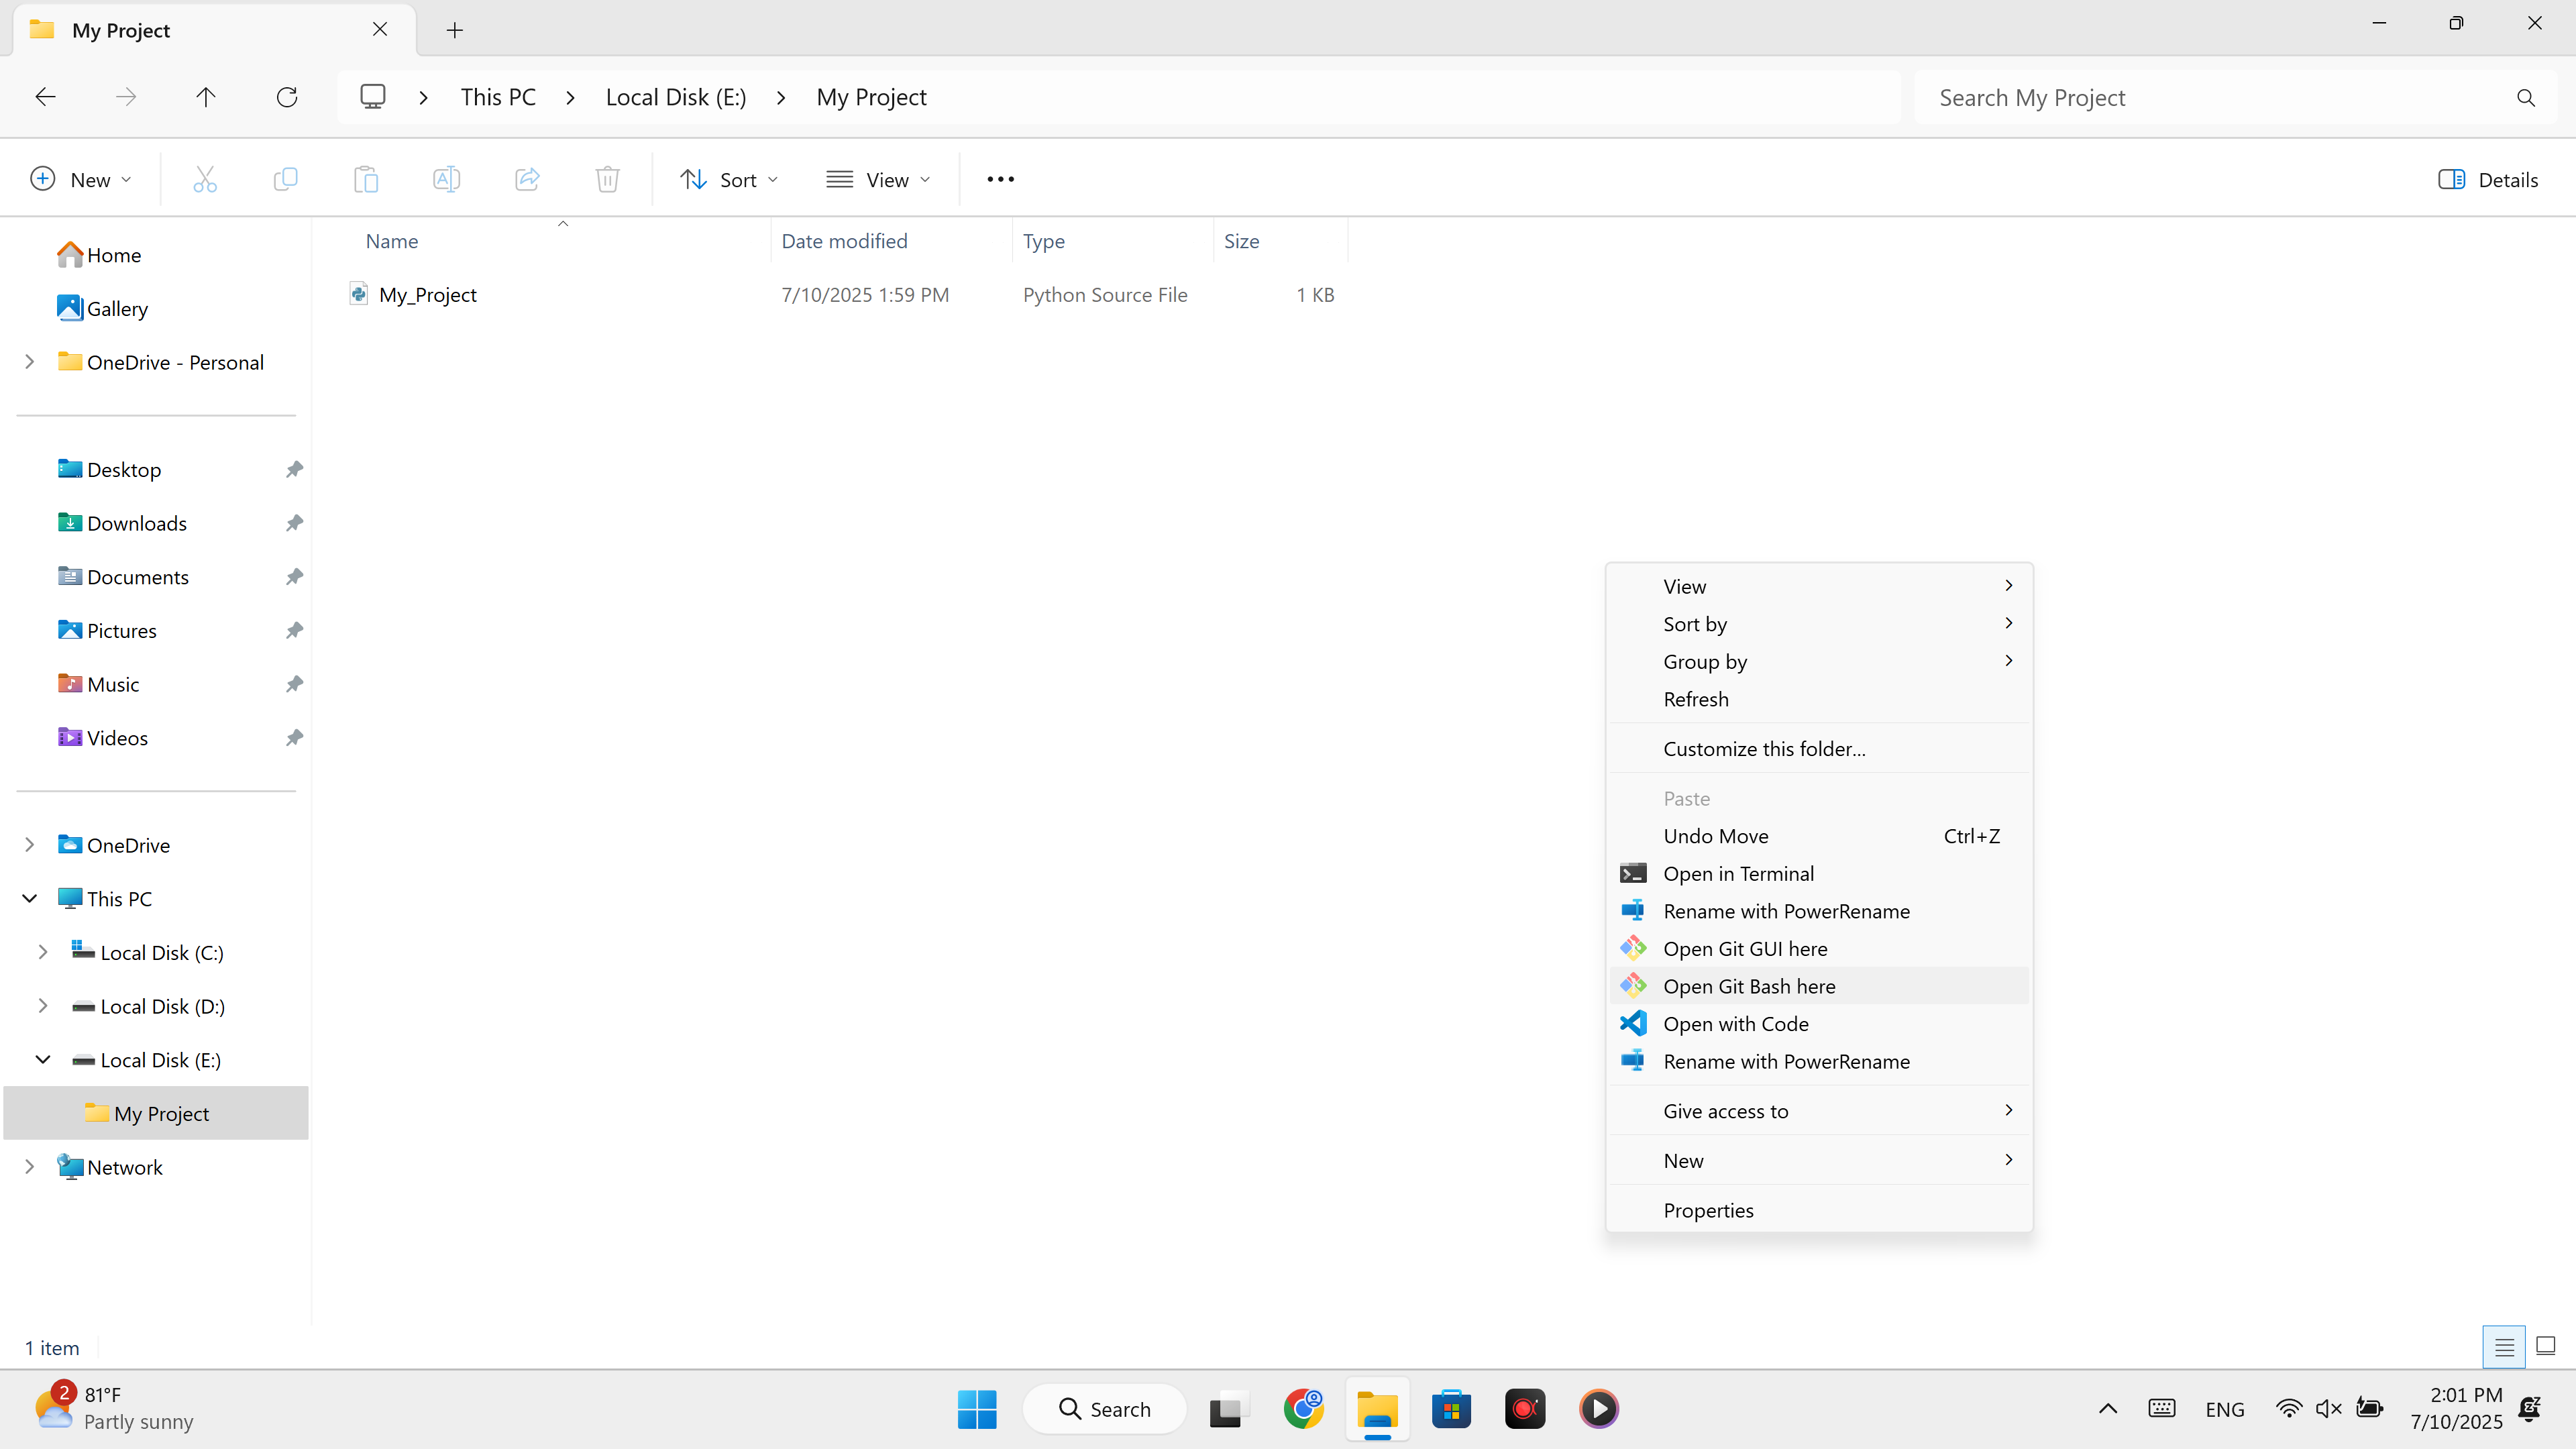Refresh the folder with reload icon
Image resolution: width=2576 pixels, height=1449 pixels.
(x=287, y=97)
